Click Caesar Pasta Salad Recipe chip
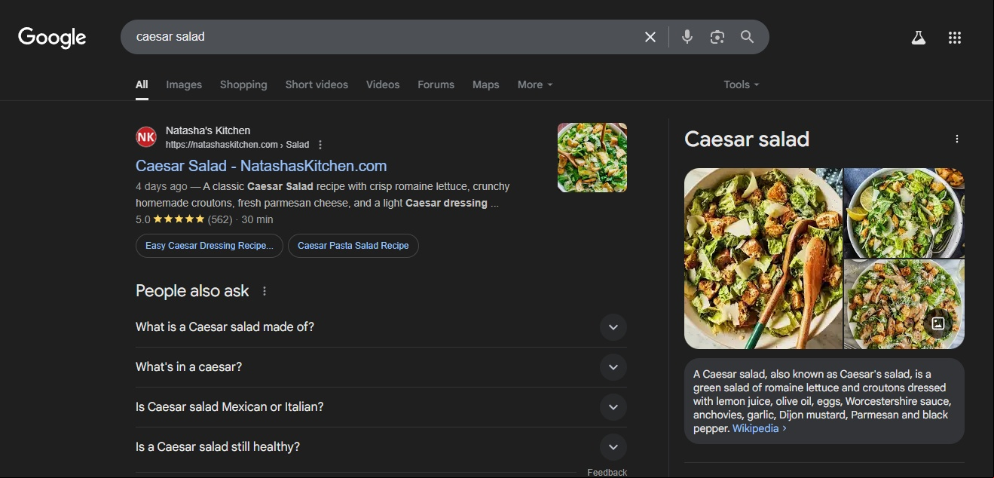Image resolution: width=994 pixels, height=478 pixels. (x=353, y=246)
